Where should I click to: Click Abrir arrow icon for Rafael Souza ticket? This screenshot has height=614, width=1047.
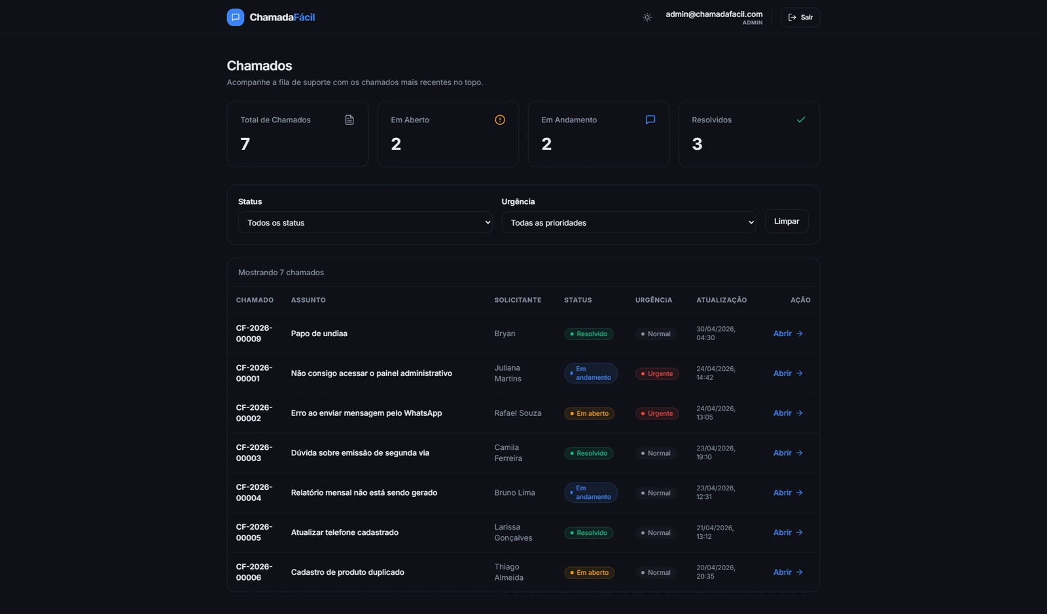tap(799, 413)
